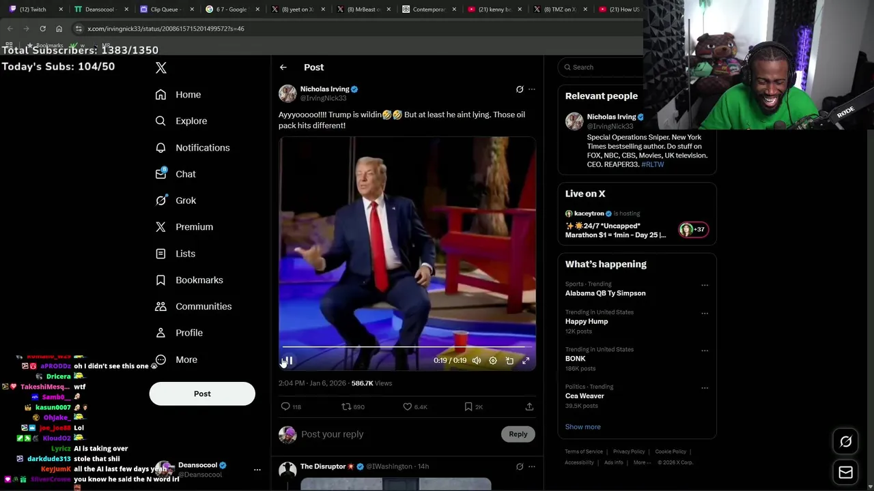
Task: Open Chat in the sidebar
Action: pos(175,174)
